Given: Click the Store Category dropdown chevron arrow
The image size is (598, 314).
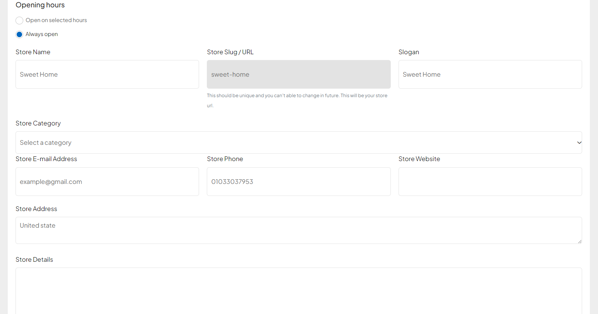Looking at the screenshot, I should [579, 142].
